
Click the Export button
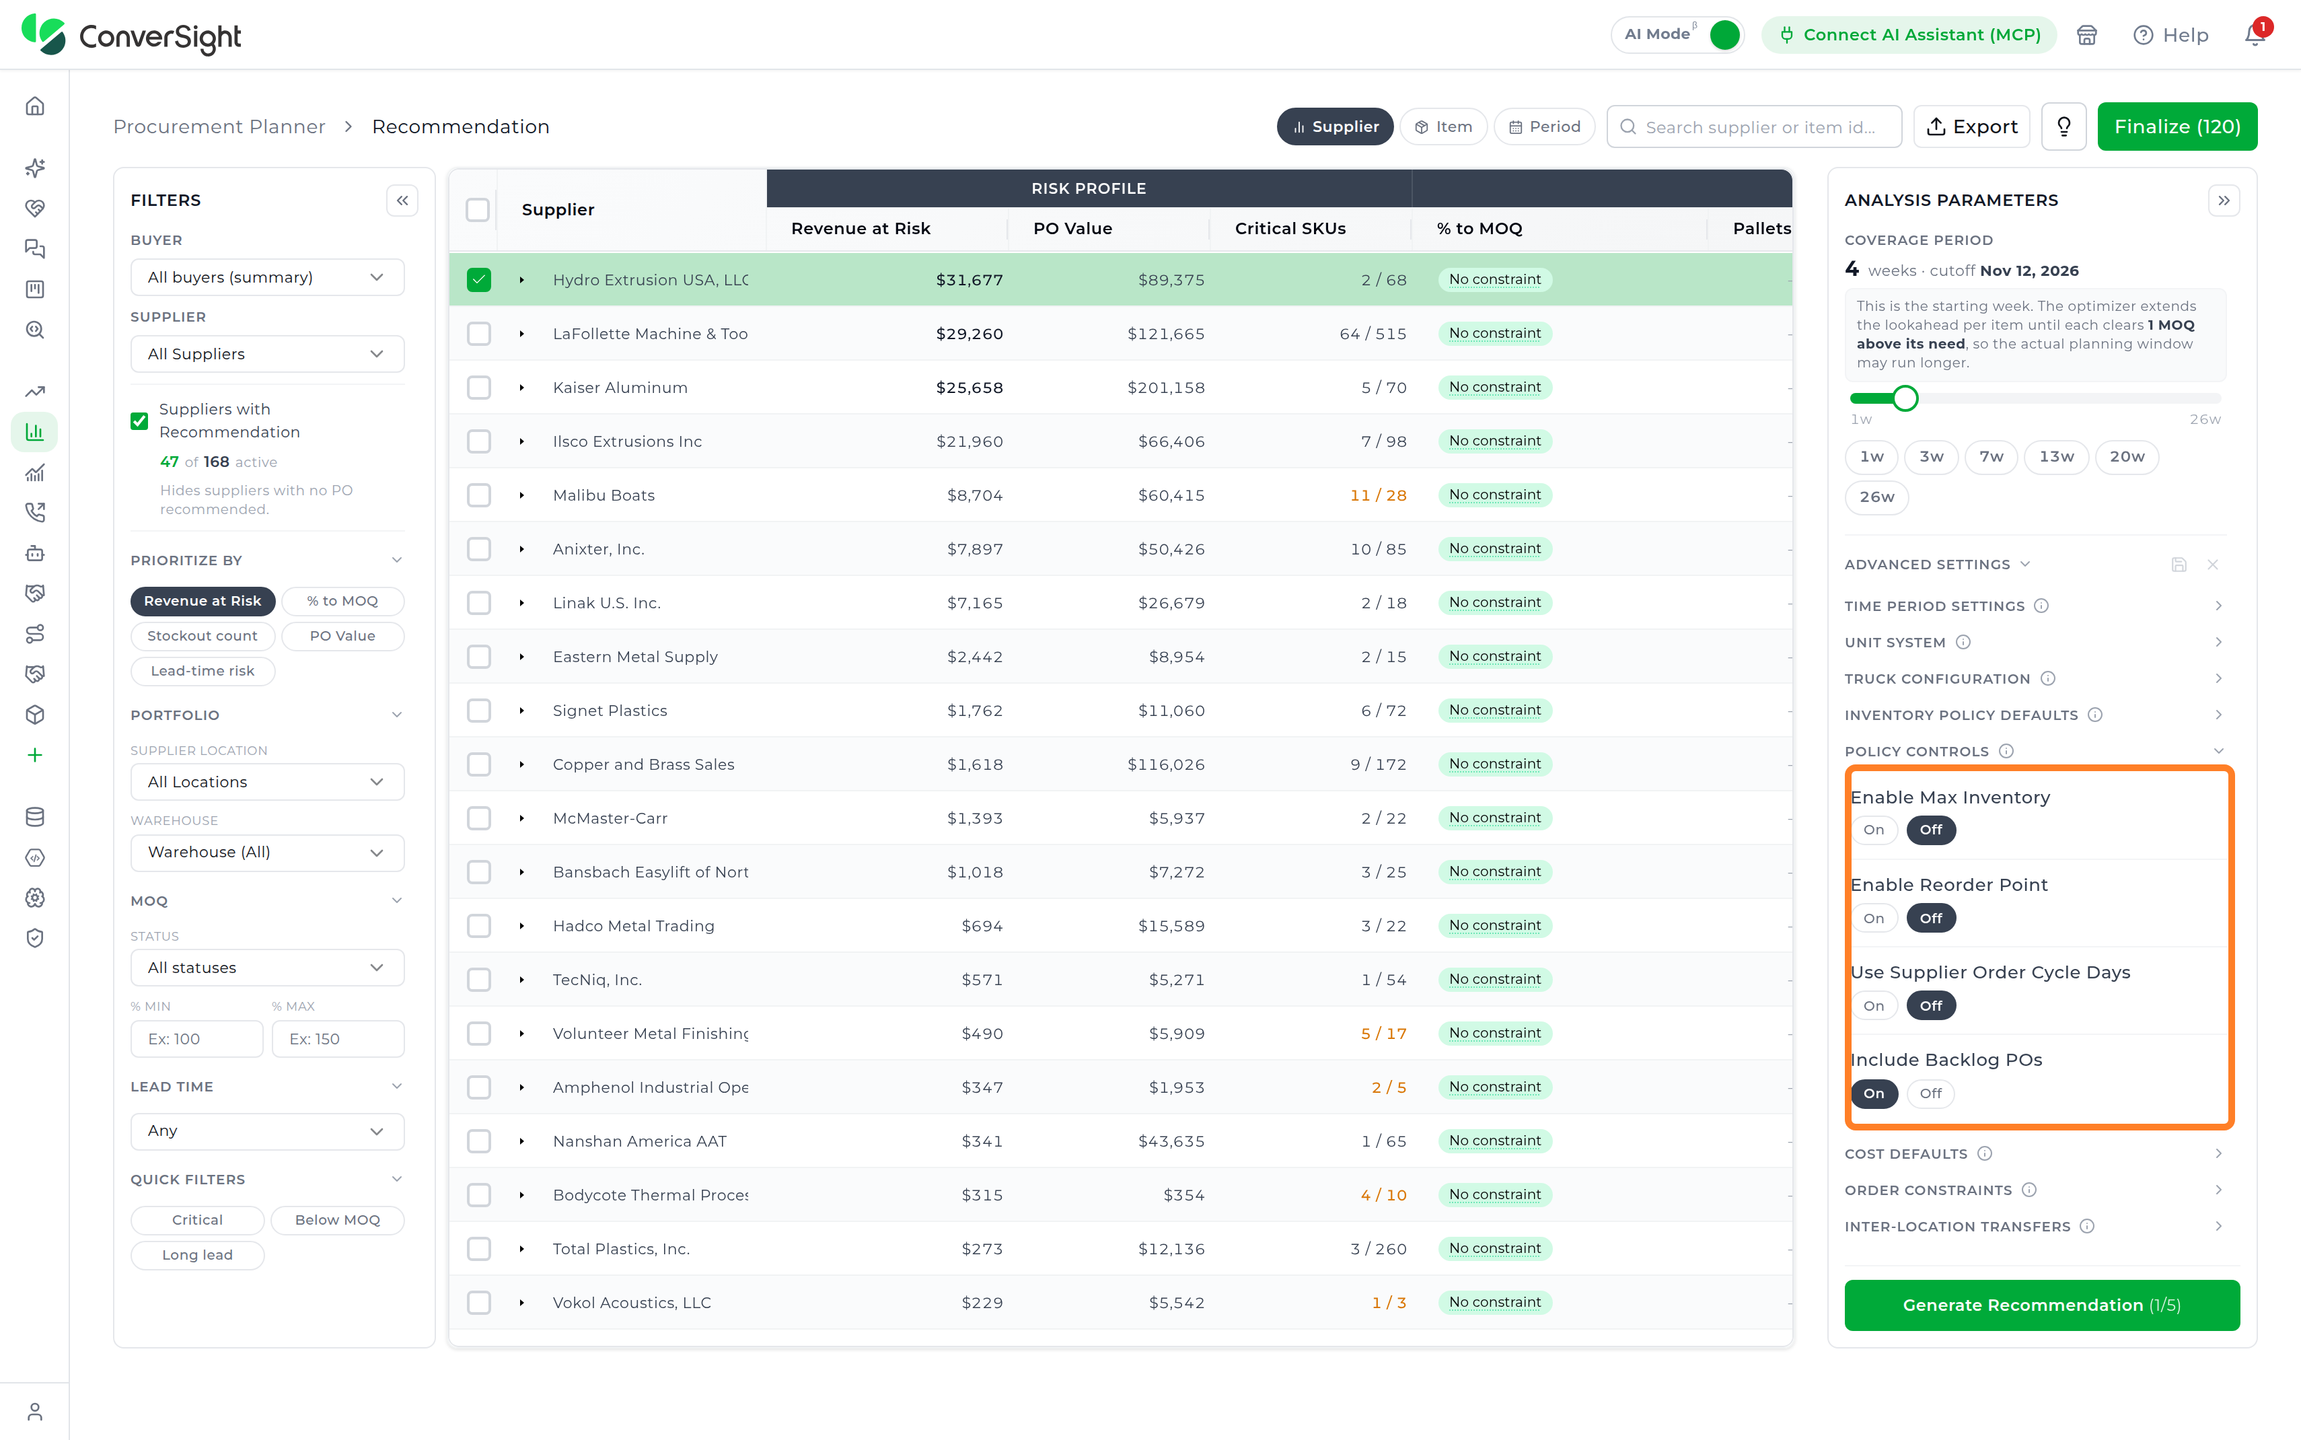coord(1971,127)
